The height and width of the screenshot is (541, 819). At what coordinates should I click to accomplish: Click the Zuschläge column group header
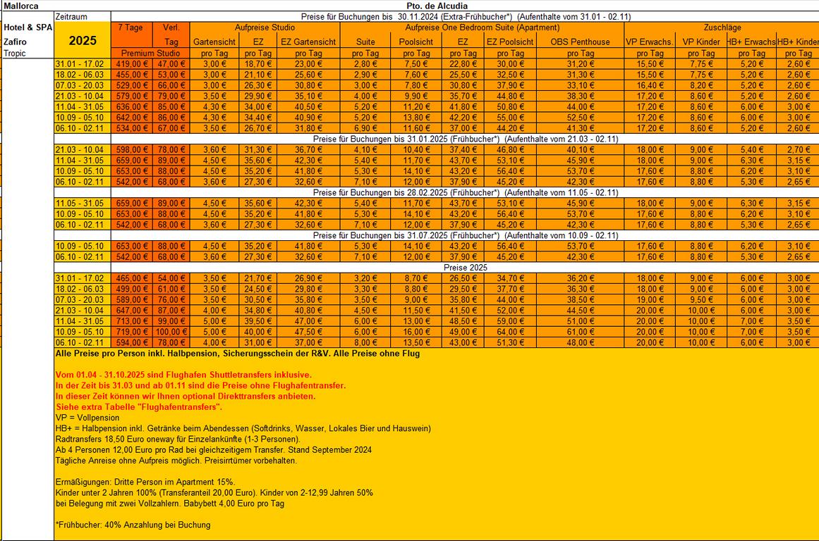click(722, 27)
